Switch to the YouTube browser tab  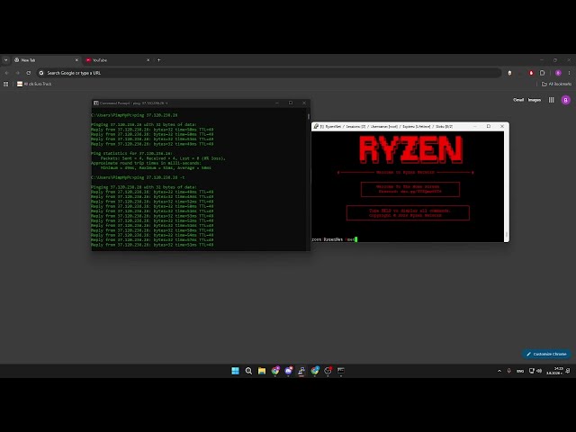tap(118, 60)
